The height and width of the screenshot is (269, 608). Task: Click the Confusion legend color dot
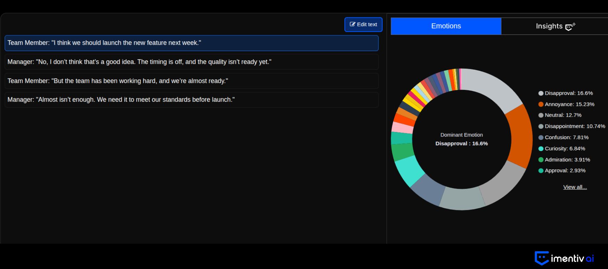click(541, 137)
